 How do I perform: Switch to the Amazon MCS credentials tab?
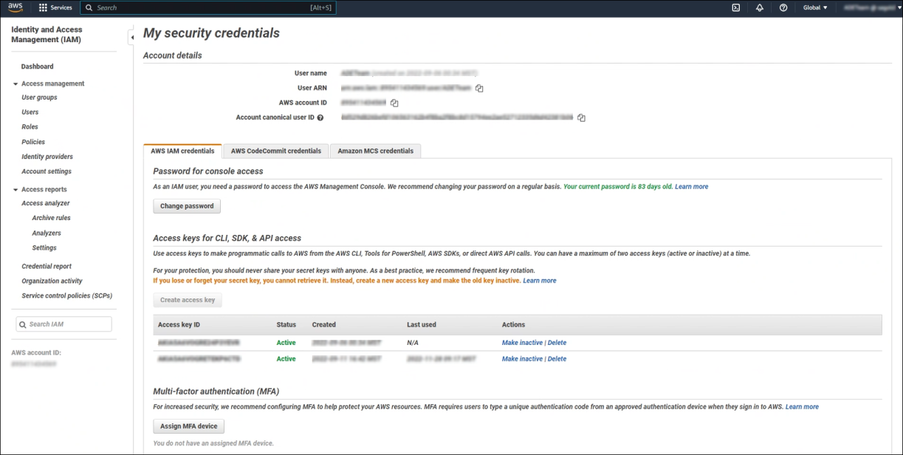pyautogui.click(x=376, y=151)
